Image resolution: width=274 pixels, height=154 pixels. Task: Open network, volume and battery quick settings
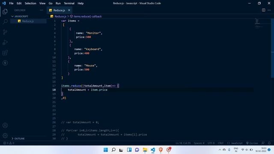click(x=247, y=150)
